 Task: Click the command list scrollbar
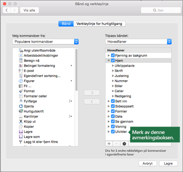tap(77, 70)
